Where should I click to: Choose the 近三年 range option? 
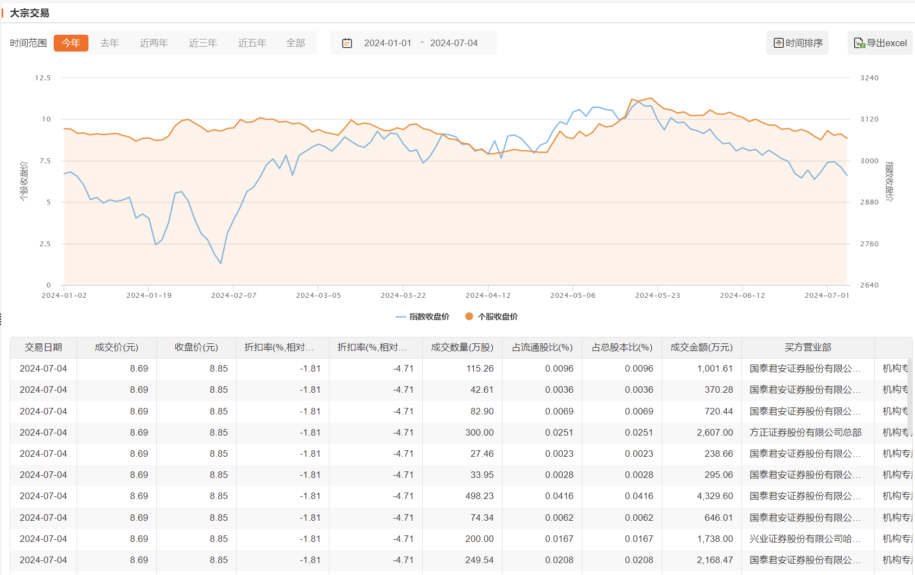point(202,43)
